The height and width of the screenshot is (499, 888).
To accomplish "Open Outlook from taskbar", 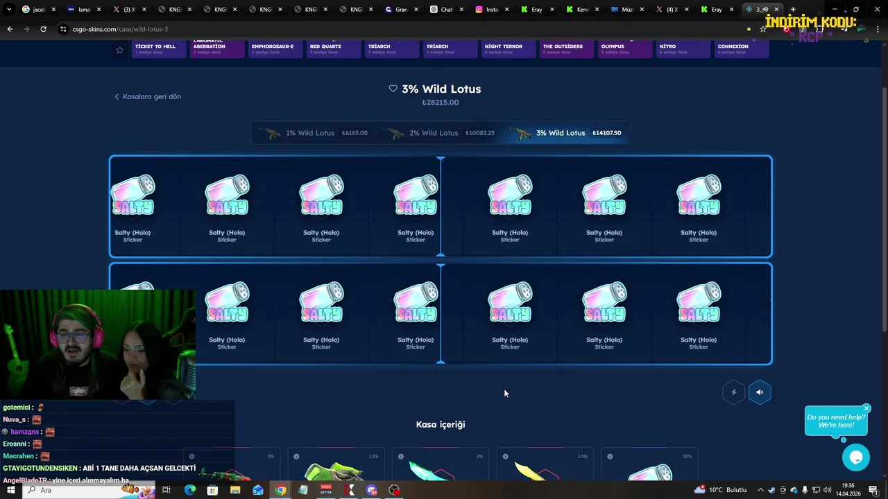I will tap(258, 490).
